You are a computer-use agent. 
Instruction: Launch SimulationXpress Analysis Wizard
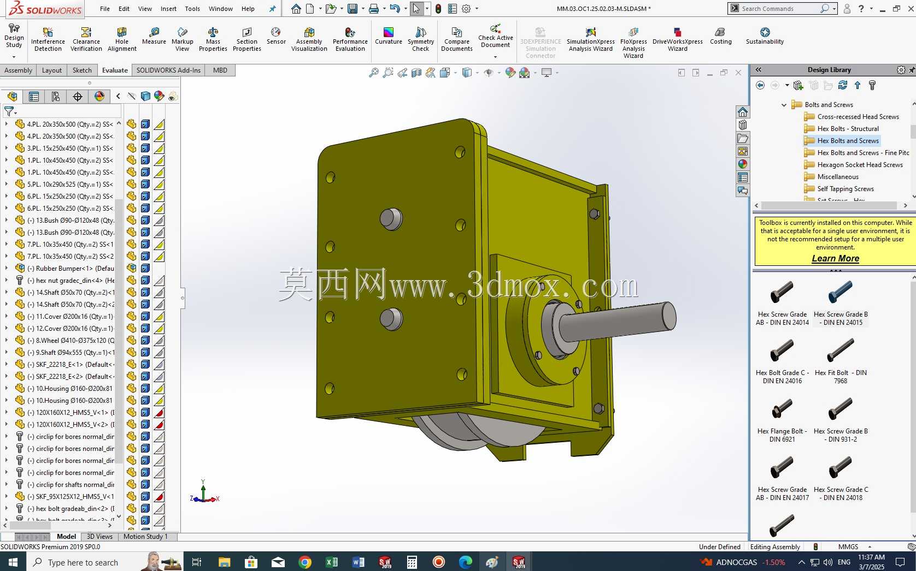coord(591,39)
